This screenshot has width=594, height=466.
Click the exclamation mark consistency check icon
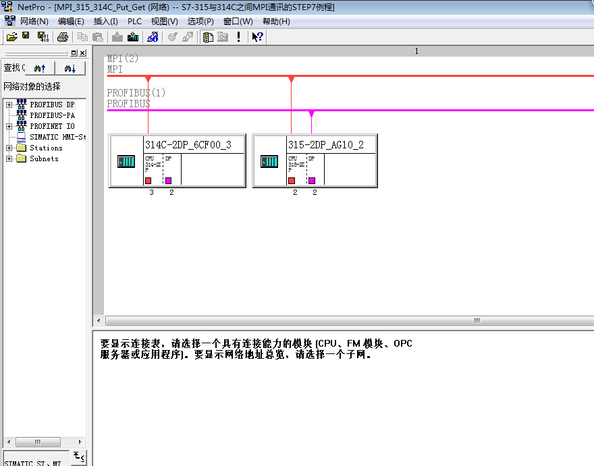pos(238,36)
